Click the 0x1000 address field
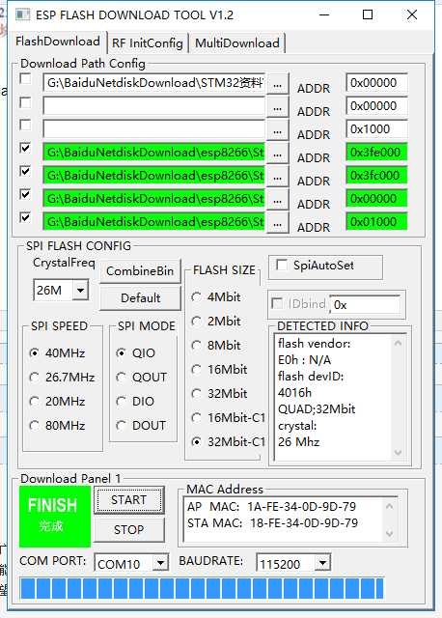The width and height of the screenshot is (442, 618). pos(376,129)
